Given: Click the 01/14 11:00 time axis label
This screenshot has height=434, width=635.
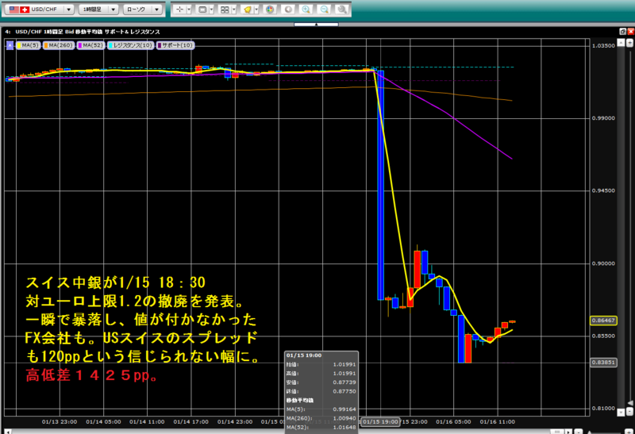Looking at the screenshot, I should [147, 422].
